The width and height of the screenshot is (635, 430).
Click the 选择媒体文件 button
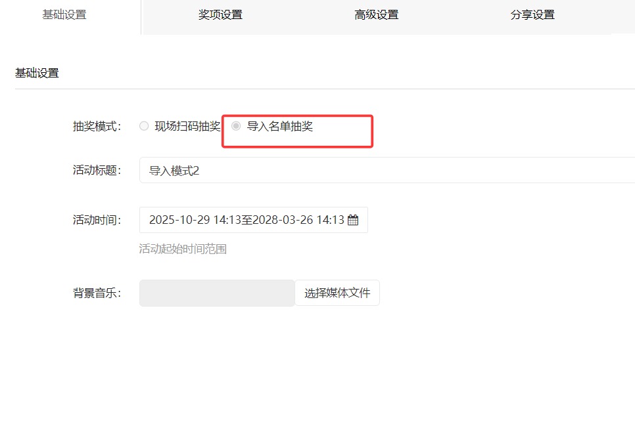(x=337, y=293)
